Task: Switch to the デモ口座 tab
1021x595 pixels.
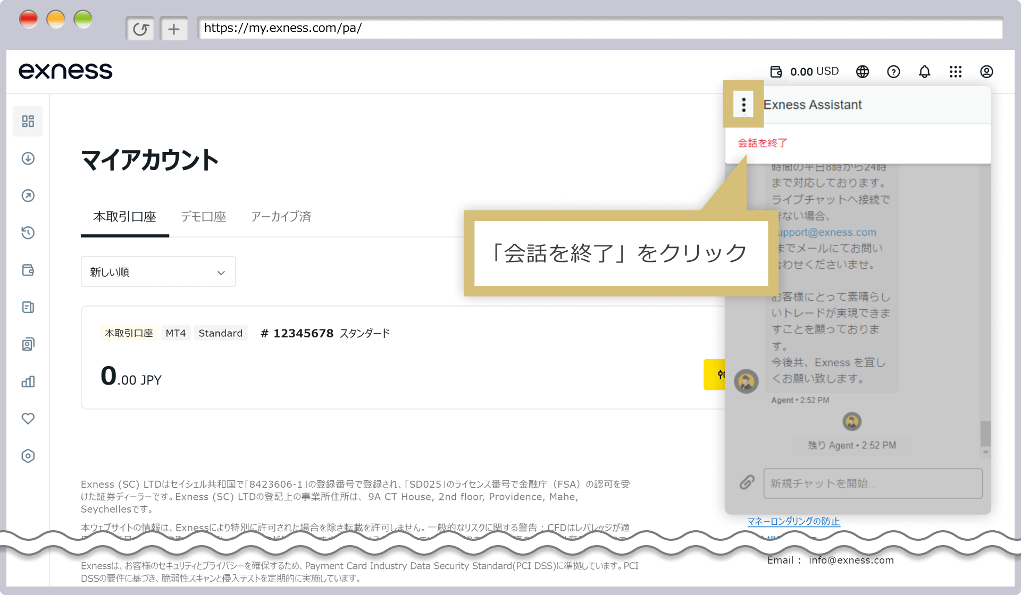Action: 204,217
